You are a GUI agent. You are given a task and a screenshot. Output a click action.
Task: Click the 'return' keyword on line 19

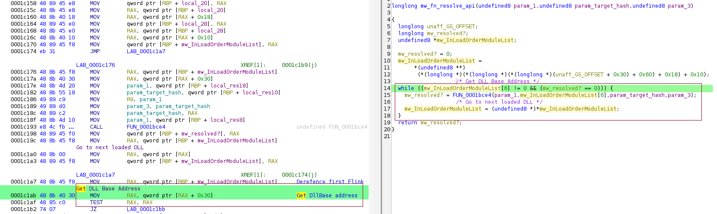408,122
